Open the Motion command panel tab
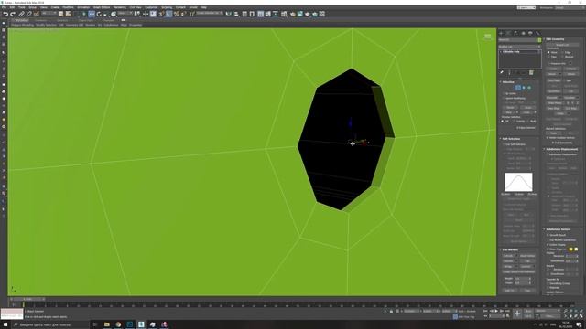 [523, 33]
